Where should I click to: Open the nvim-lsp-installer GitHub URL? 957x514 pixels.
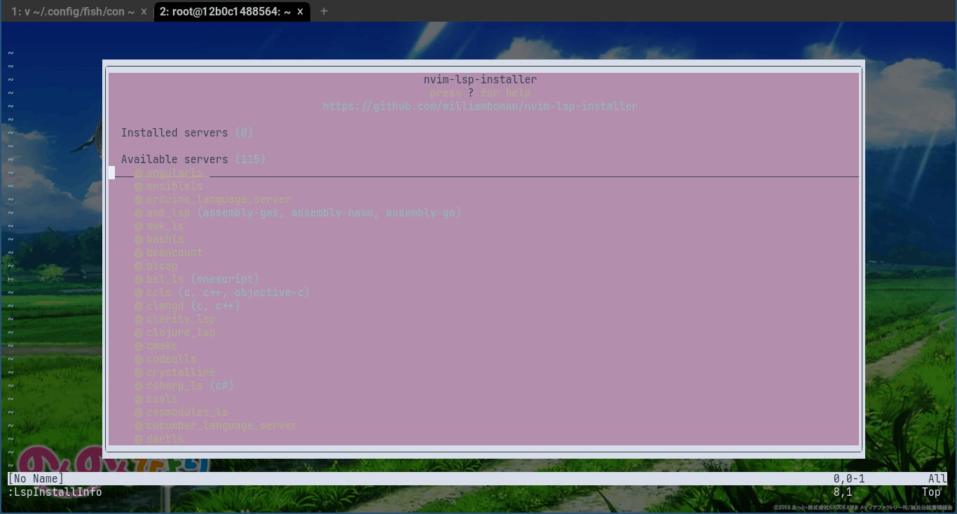tap(480, 106)
